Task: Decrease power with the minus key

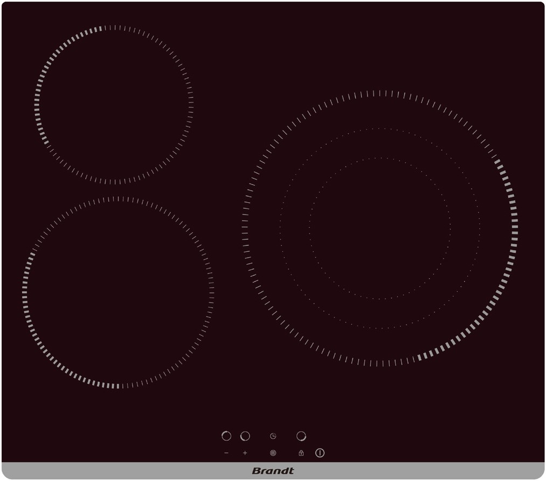Action: click(226, 453)
